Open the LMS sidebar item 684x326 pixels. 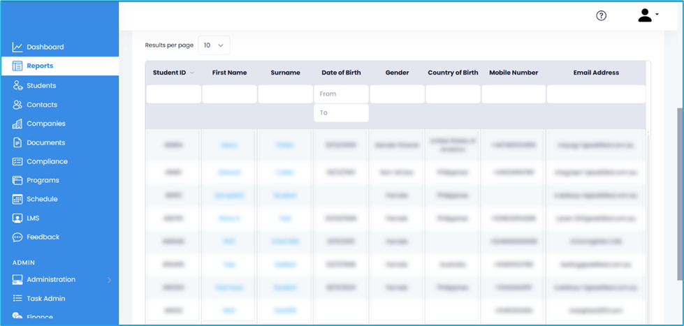click(x=33, y=218)
